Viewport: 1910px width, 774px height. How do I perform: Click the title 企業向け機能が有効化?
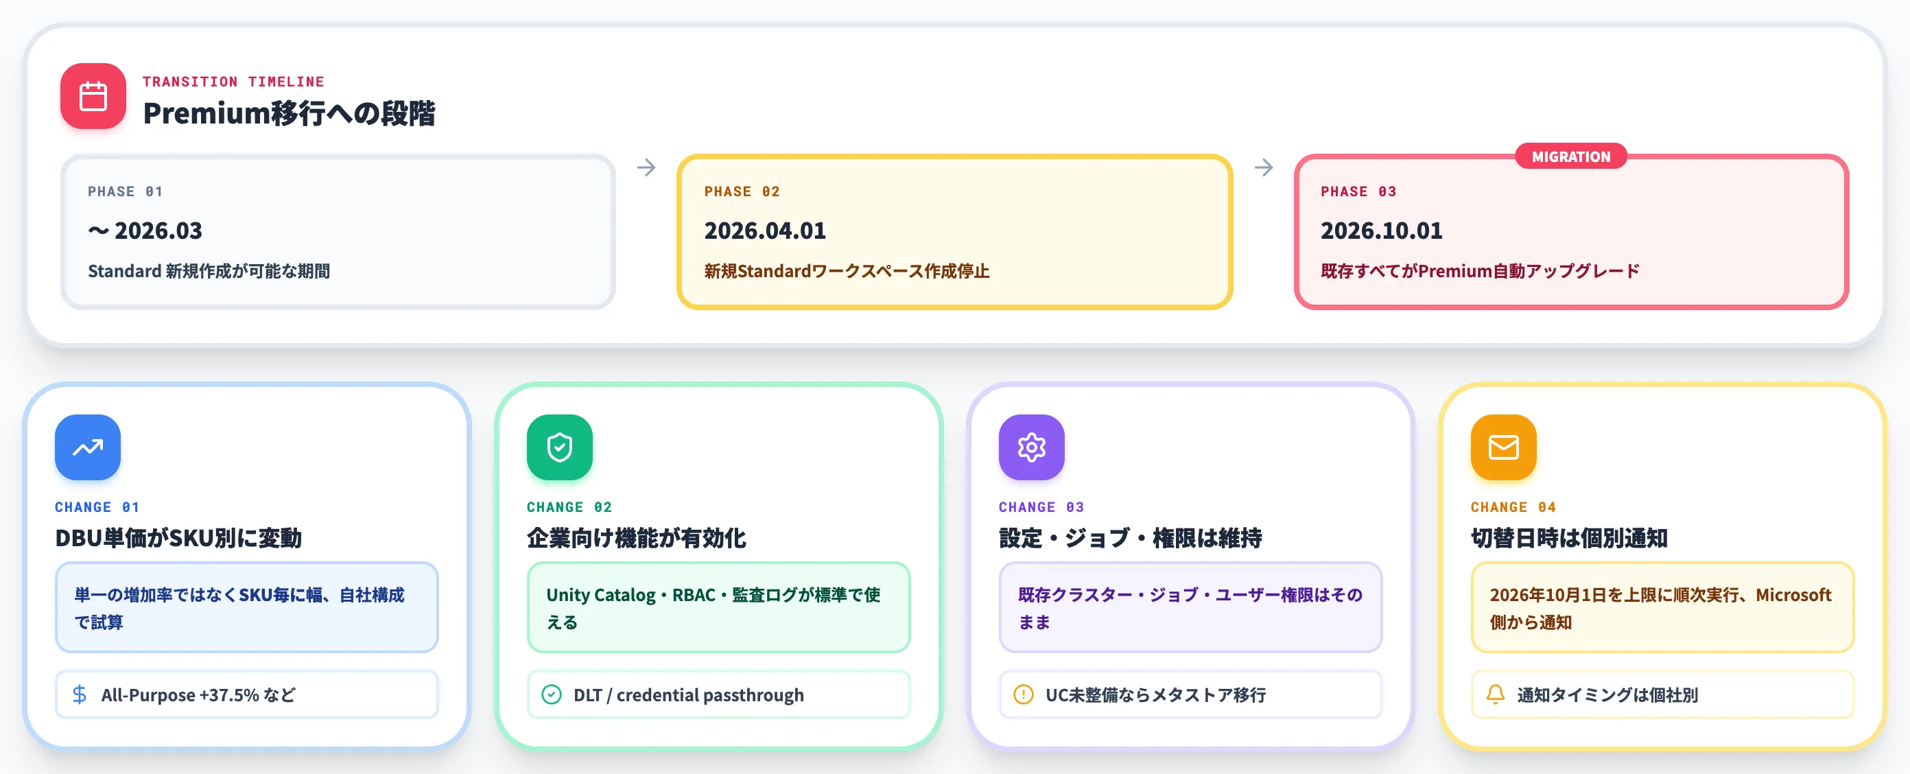636,538
